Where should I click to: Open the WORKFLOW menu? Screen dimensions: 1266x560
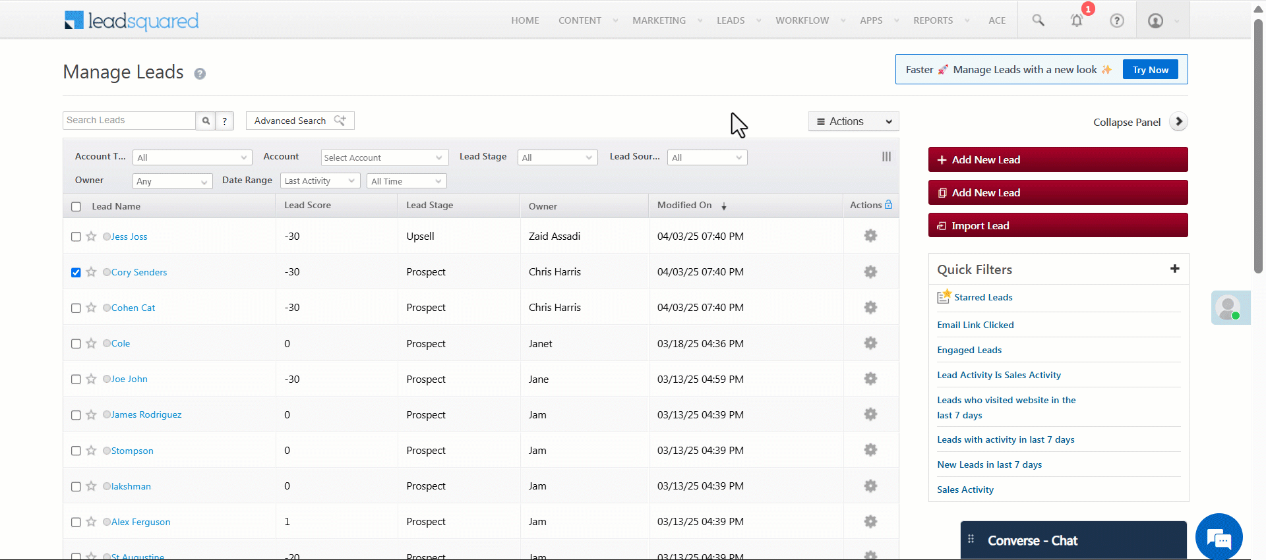(802, 20)
